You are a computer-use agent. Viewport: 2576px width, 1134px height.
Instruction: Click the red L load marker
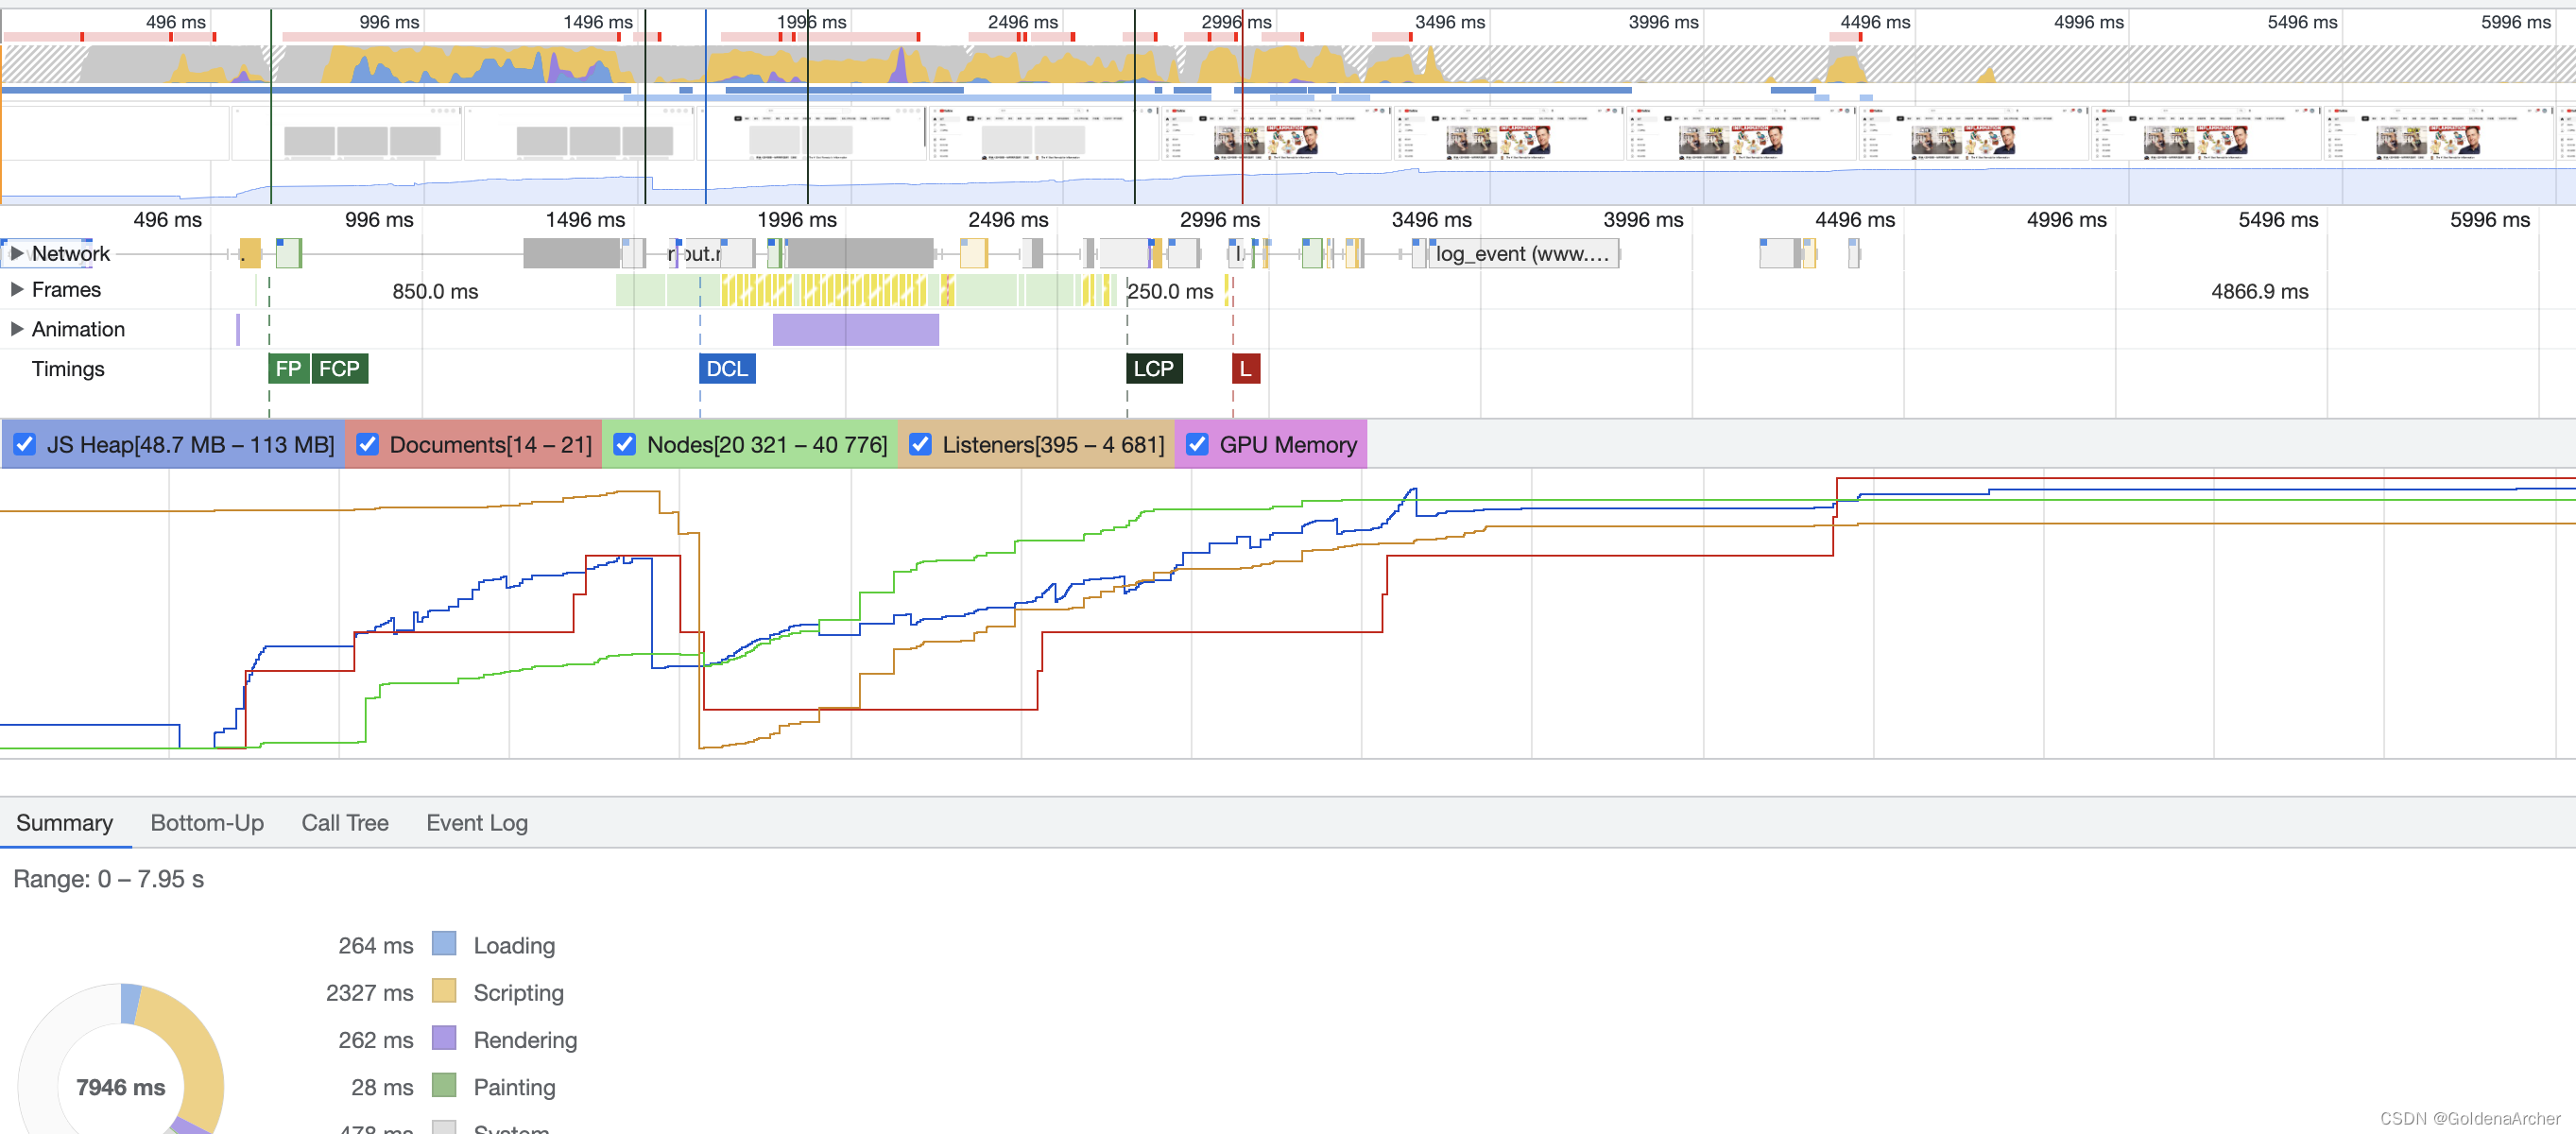pyautogui.click(x=1246, y=369)
